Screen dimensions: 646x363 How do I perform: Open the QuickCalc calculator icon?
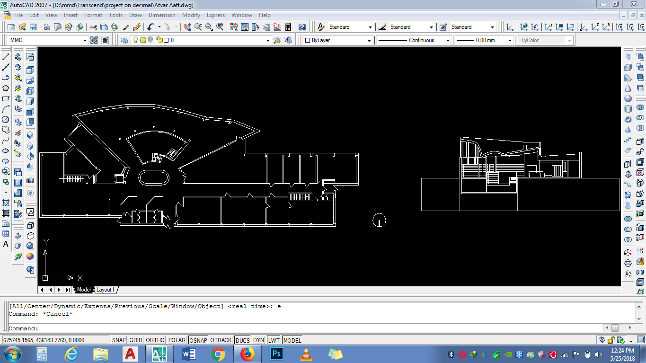[x=288, y=27]
